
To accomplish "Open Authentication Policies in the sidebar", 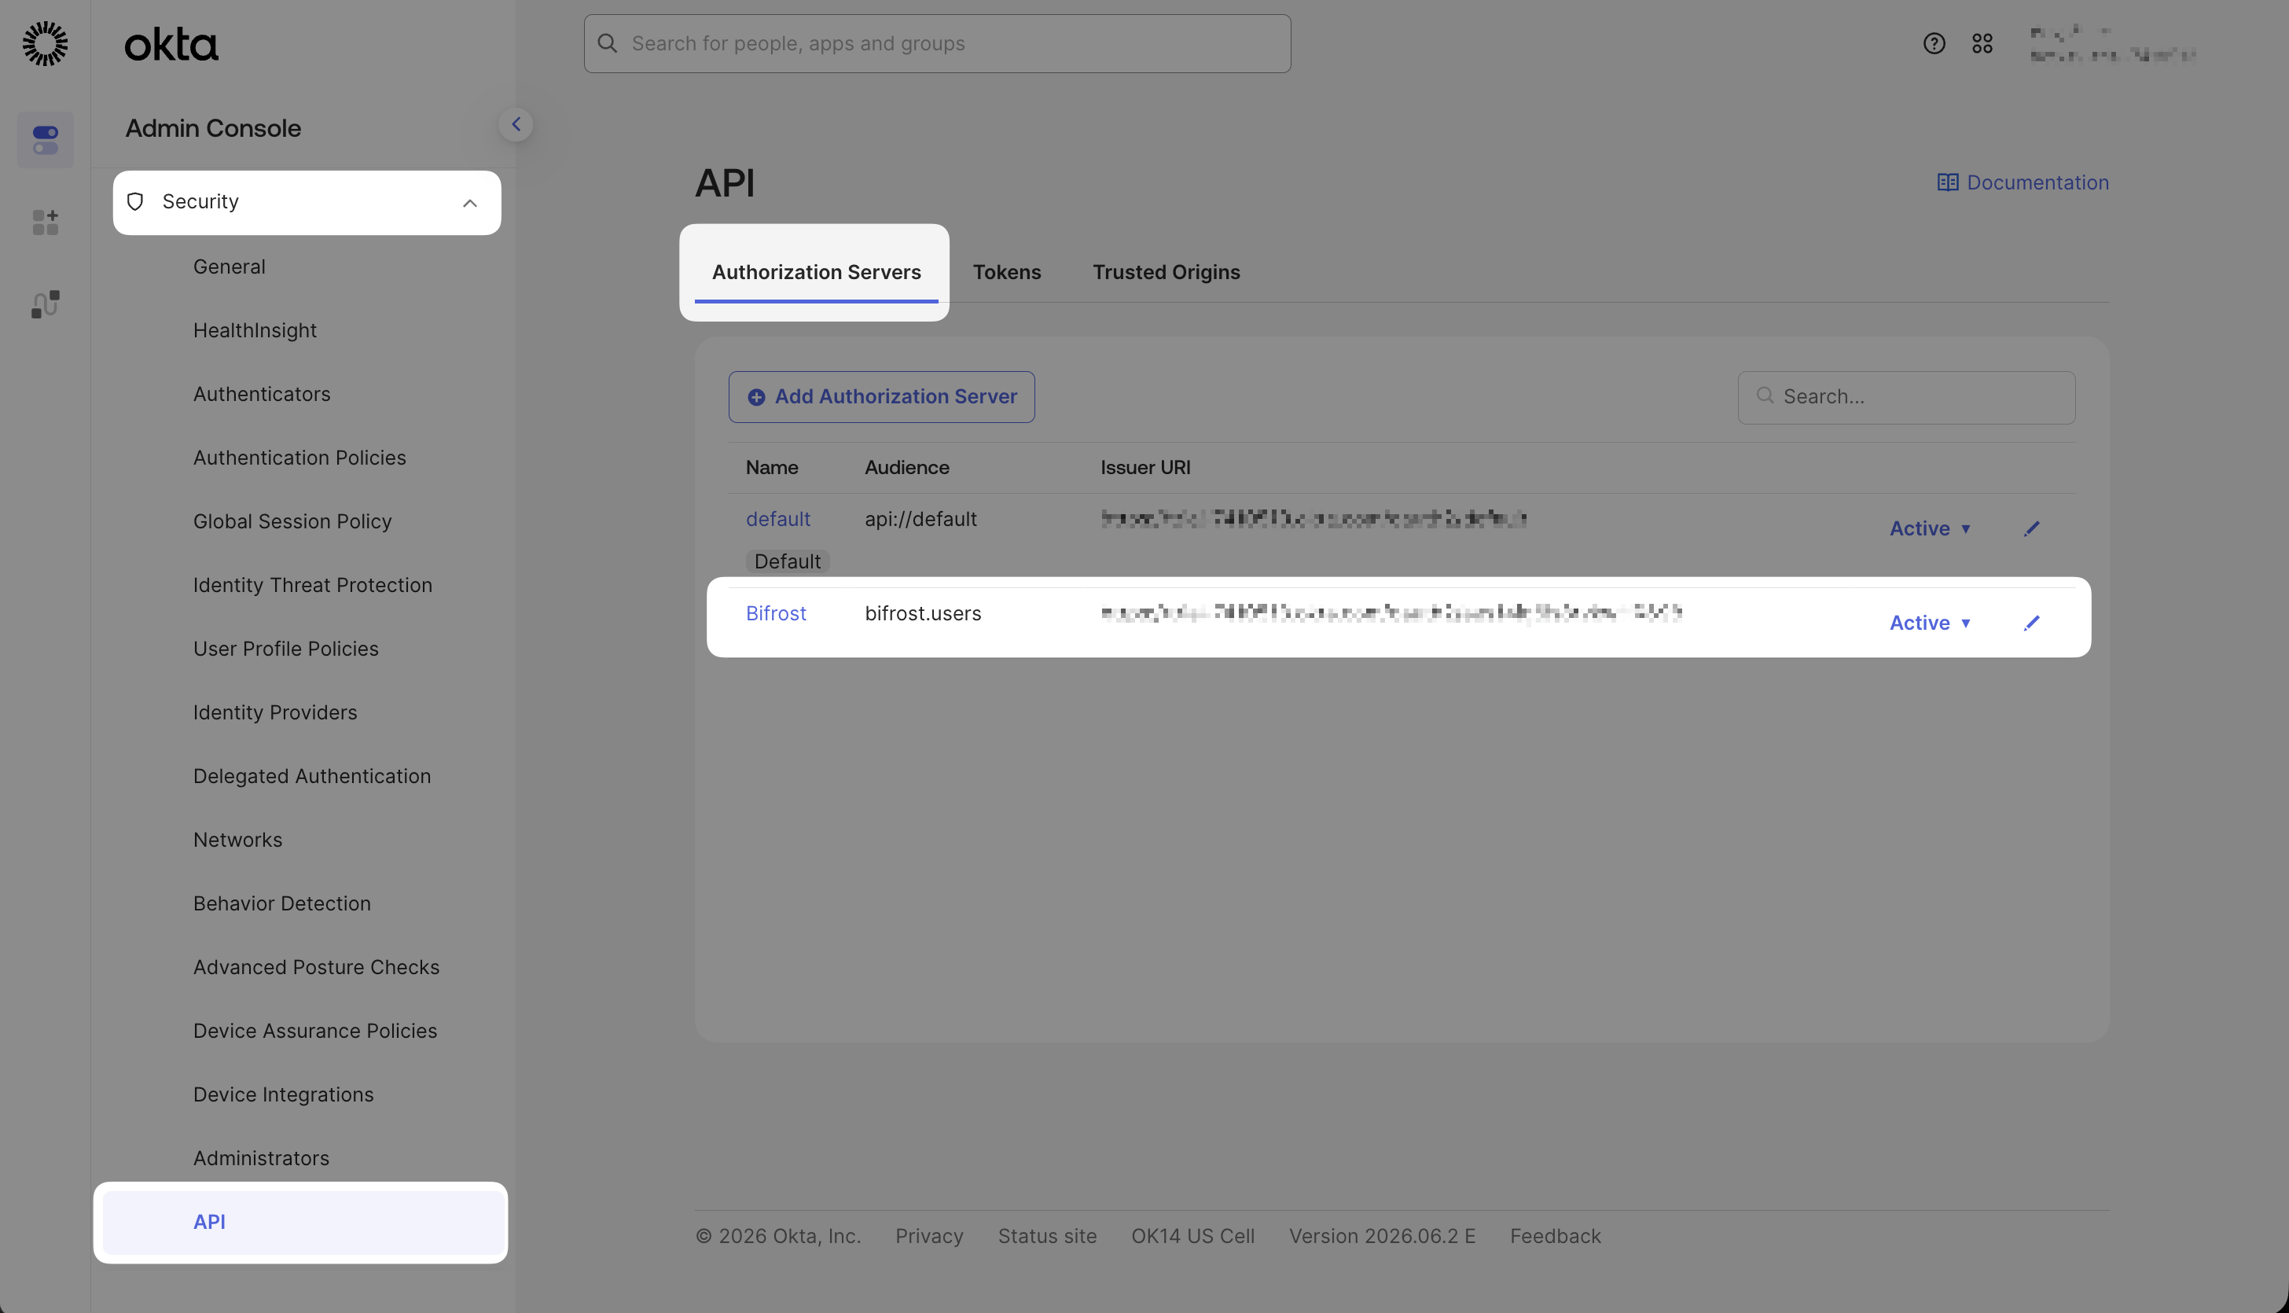I will tap(299, 458).
